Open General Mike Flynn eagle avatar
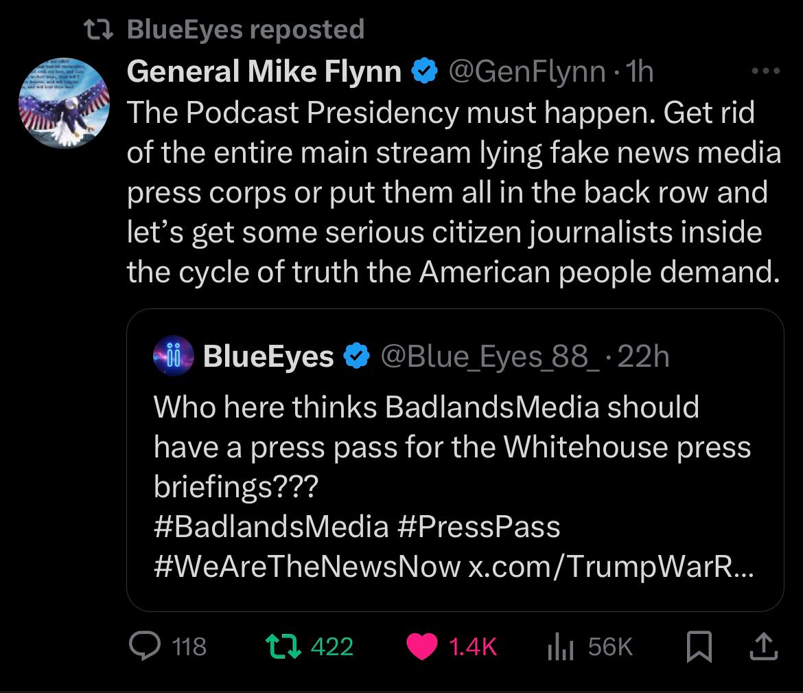Viewport: 803px width, 693px height. click(64, 103)
